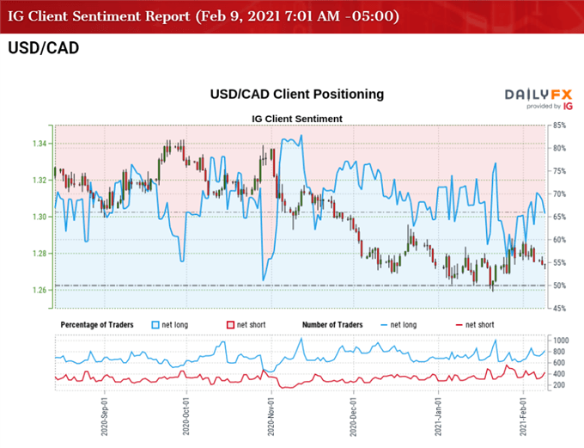
Task: Click the 1.28 price axis label
Action: coord(40,254)
